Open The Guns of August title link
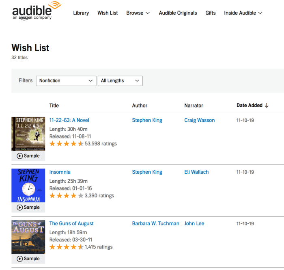 pos(71,224)
